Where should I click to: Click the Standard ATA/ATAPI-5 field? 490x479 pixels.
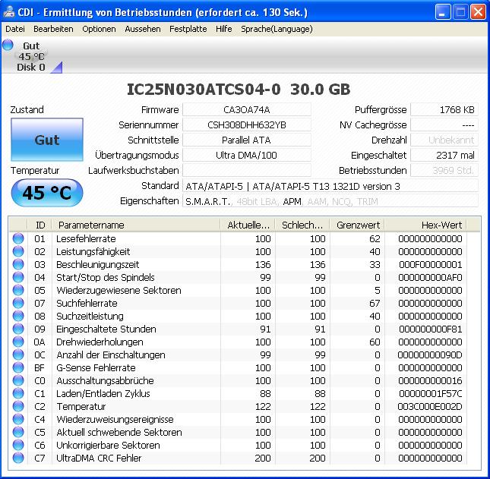click(x=330, y=186)
